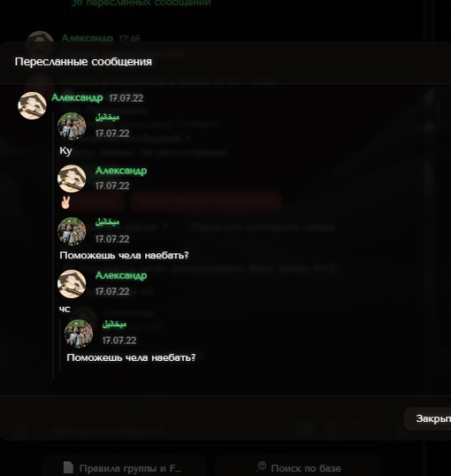Viewport: 451px width, 476px height.
Task: Open the Поиск по базе button
Action: coord(298,466)
